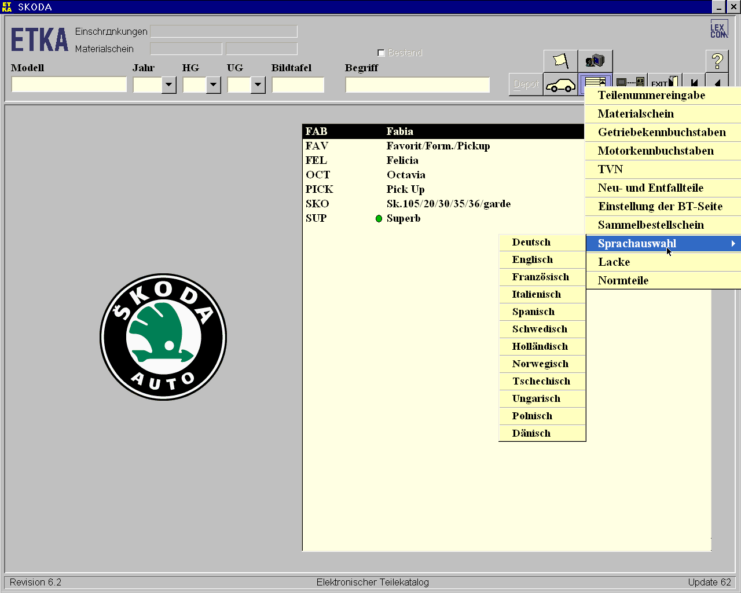Choose Schwedisch language
741x593 pixels.
coord(542,329)
